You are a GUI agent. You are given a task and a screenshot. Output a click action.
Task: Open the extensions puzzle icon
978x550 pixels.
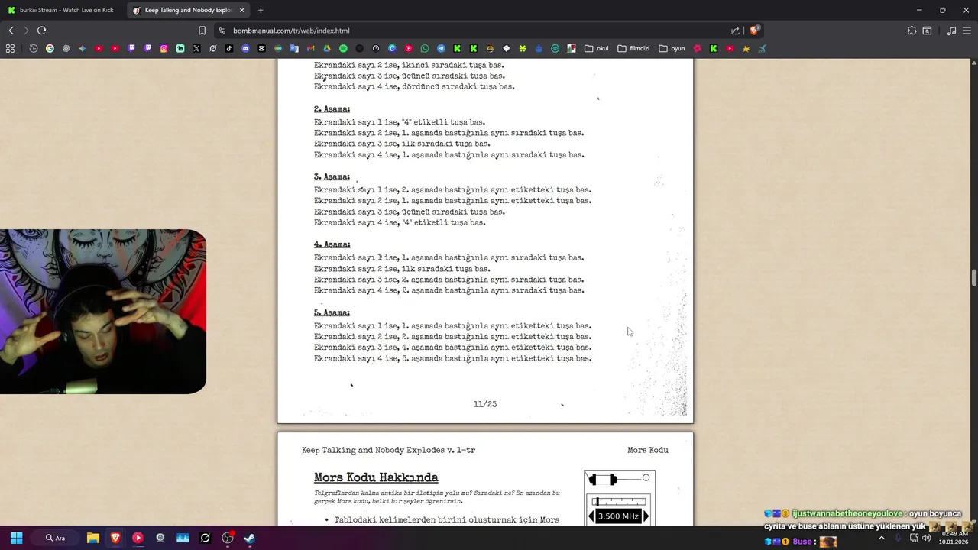coord(912,31)
